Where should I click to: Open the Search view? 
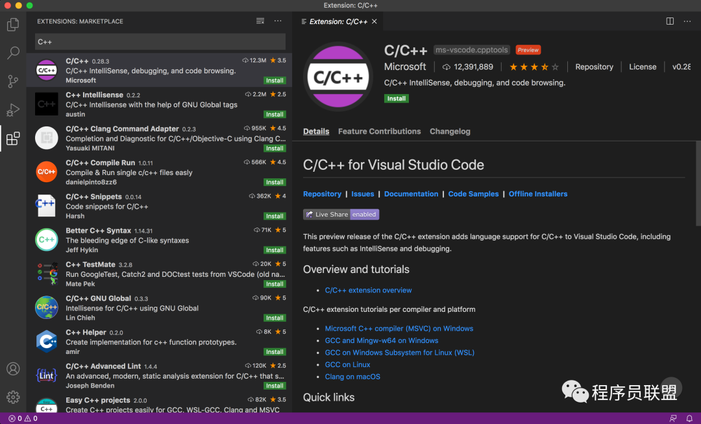tap(13, 53)
